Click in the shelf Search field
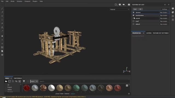 pos(84,81)
